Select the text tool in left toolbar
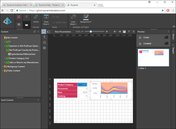176x129 pixels. 44,37
